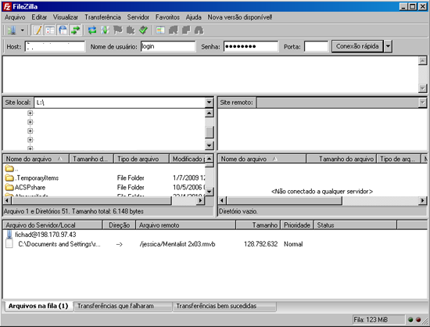Screen dimensions: 430x327
Task: Focus the Senha password field
Action: point(251,46)
